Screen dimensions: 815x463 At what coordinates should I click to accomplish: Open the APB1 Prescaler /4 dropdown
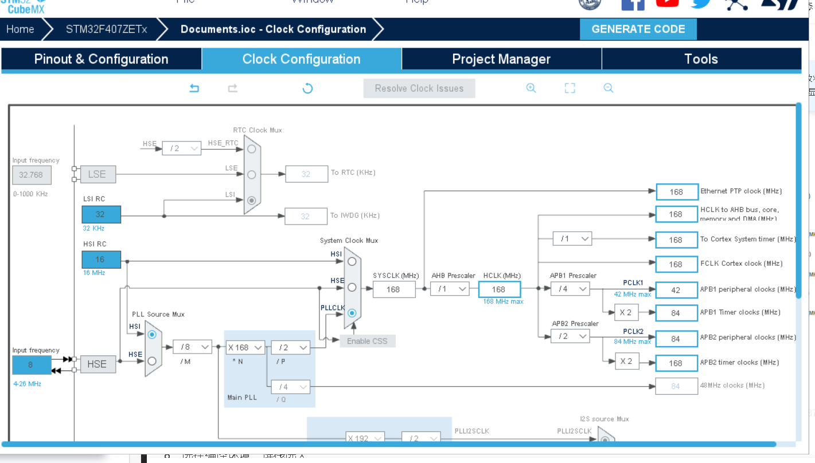tap(570, 289)
